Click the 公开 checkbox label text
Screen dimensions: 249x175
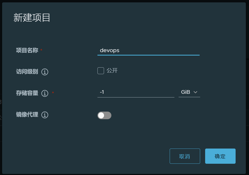(112, 71)
